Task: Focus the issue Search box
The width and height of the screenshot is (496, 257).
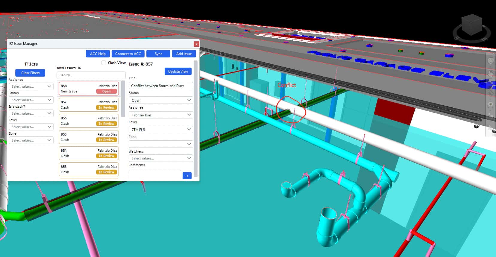Action: [x=91, y=75]
